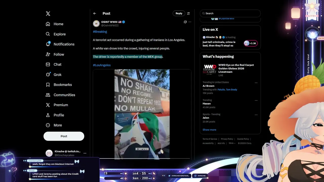Screen dimensions: 324x182
Task: Open Notifications bell icon
Action: (x=48, y=44)
